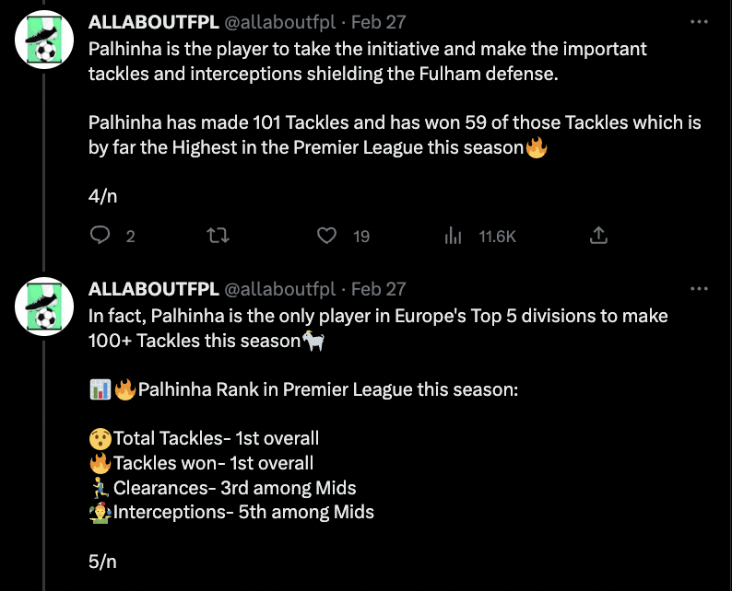
Task: Retweet the 4/n Palhinha tweet
Action: click(218, 237)
